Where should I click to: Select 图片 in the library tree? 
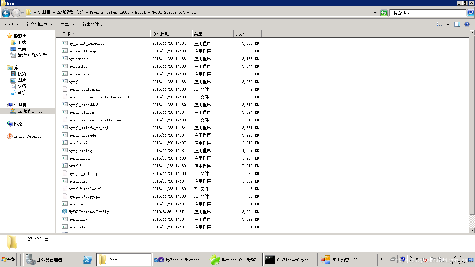click(x=22, y=80)
